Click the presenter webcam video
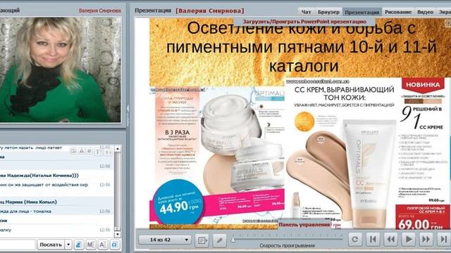Viewport: 451px width, 253px height. 60,70
